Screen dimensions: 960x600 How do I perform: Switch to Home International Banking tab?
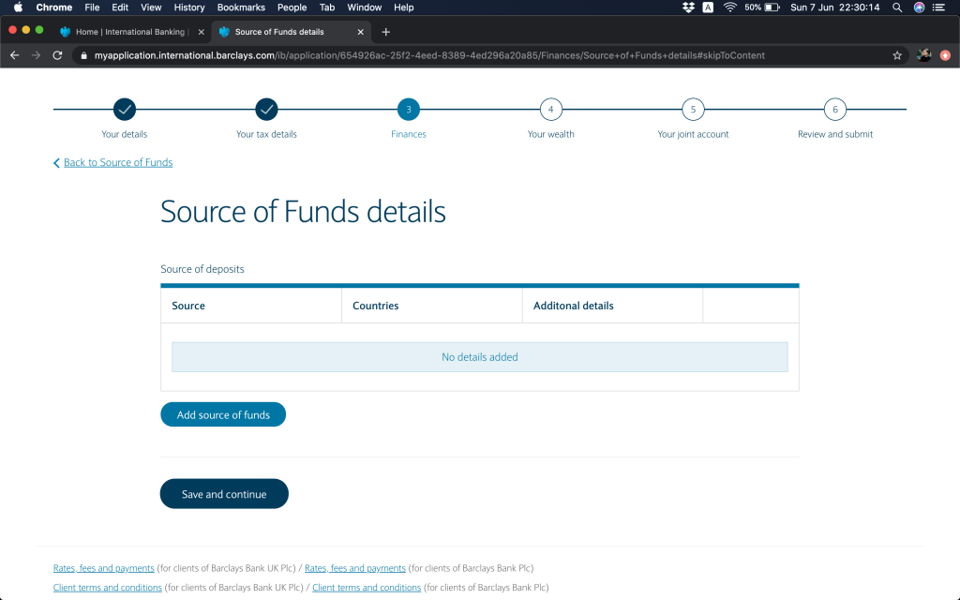129,32
